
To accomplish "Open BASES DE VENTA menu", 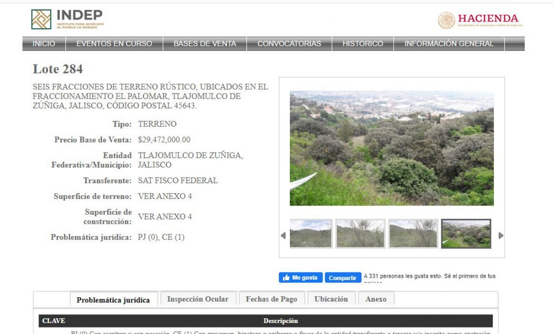I will [x=205, y=44].
